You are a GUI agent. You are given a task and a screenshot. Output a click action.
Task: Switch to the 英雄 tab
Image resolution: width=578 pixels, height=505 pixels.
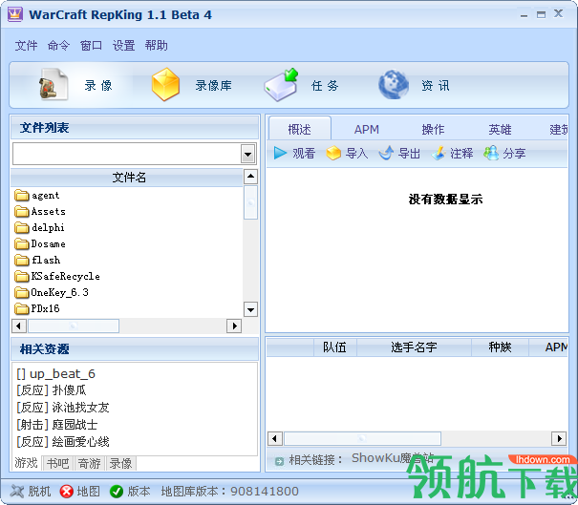(x=500, y=129)
